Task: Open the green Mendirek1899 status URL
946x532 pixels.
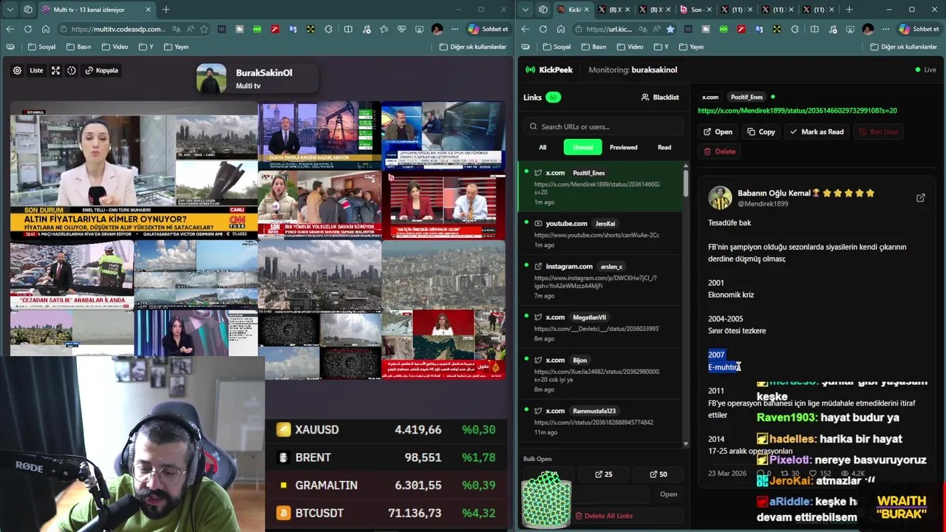Action: pos(797,111)
